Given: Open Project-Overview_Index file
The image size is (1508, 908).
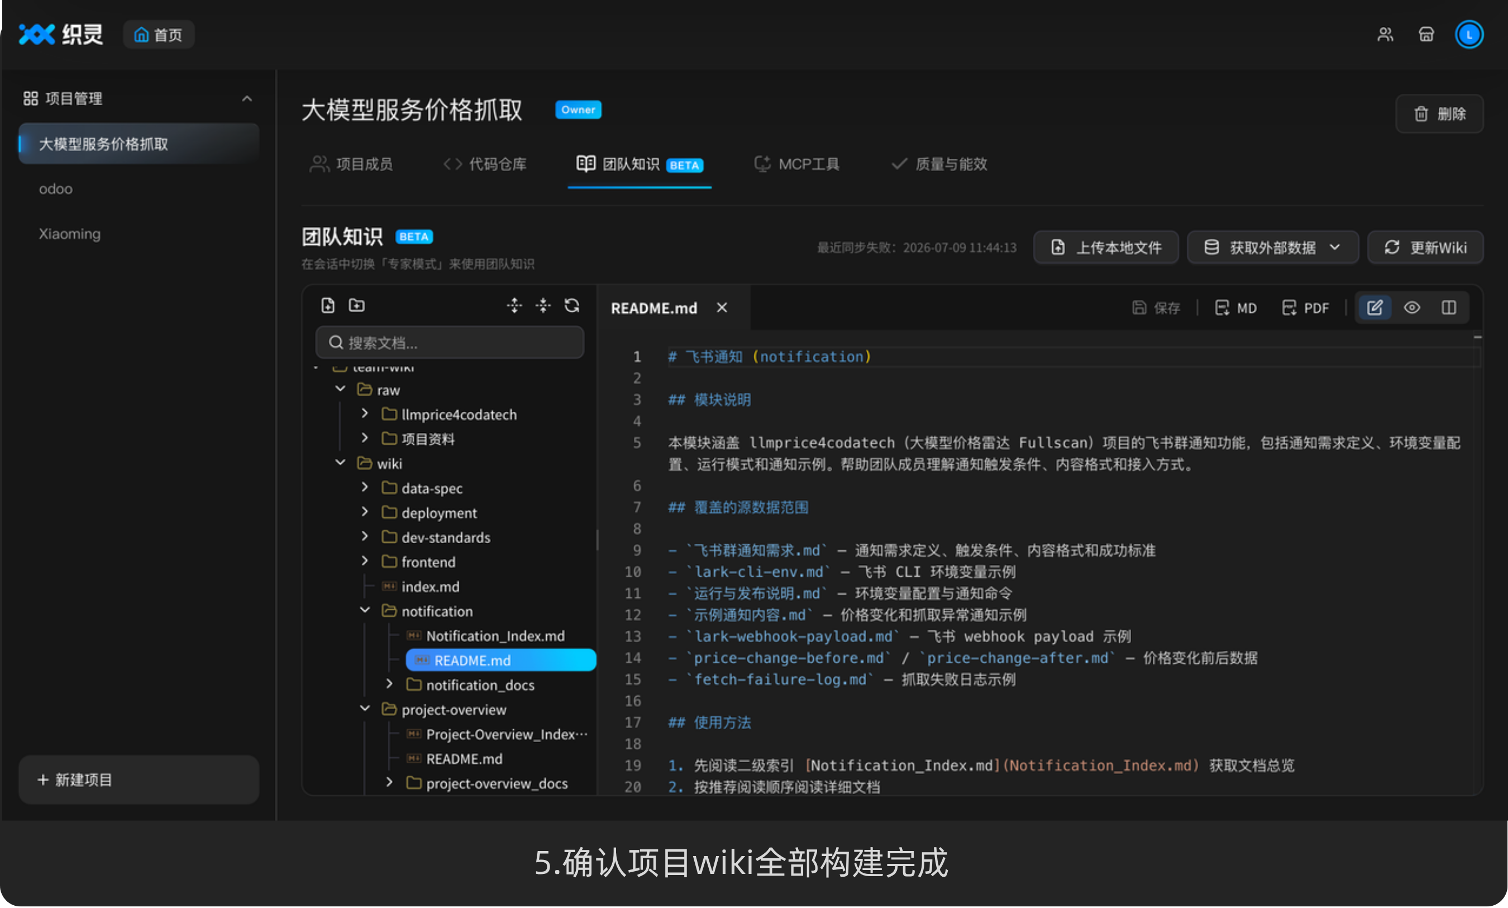Looking at the screenshot, I should pos(497,734).
